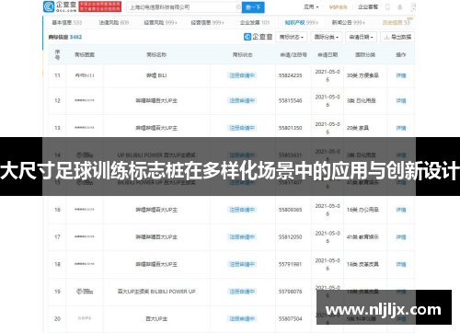Switch to the 新闻公告 999+ tab
The image size is (460, 333).
(x=349, y=22)
